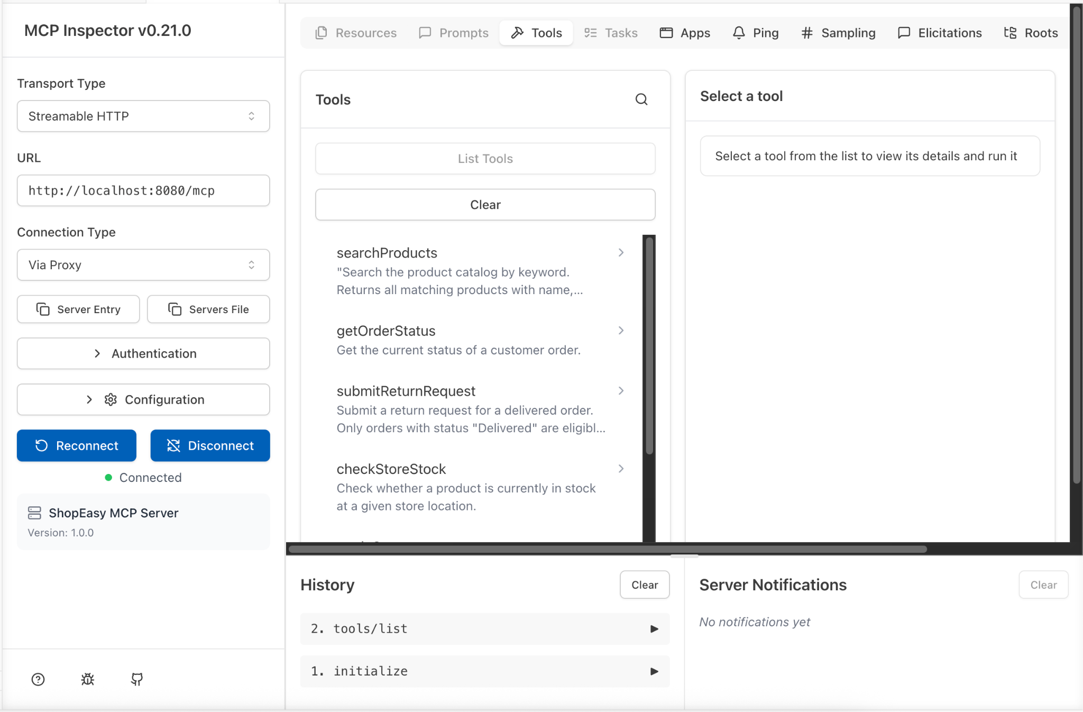Expand the Configuration section

pos(143,399)
